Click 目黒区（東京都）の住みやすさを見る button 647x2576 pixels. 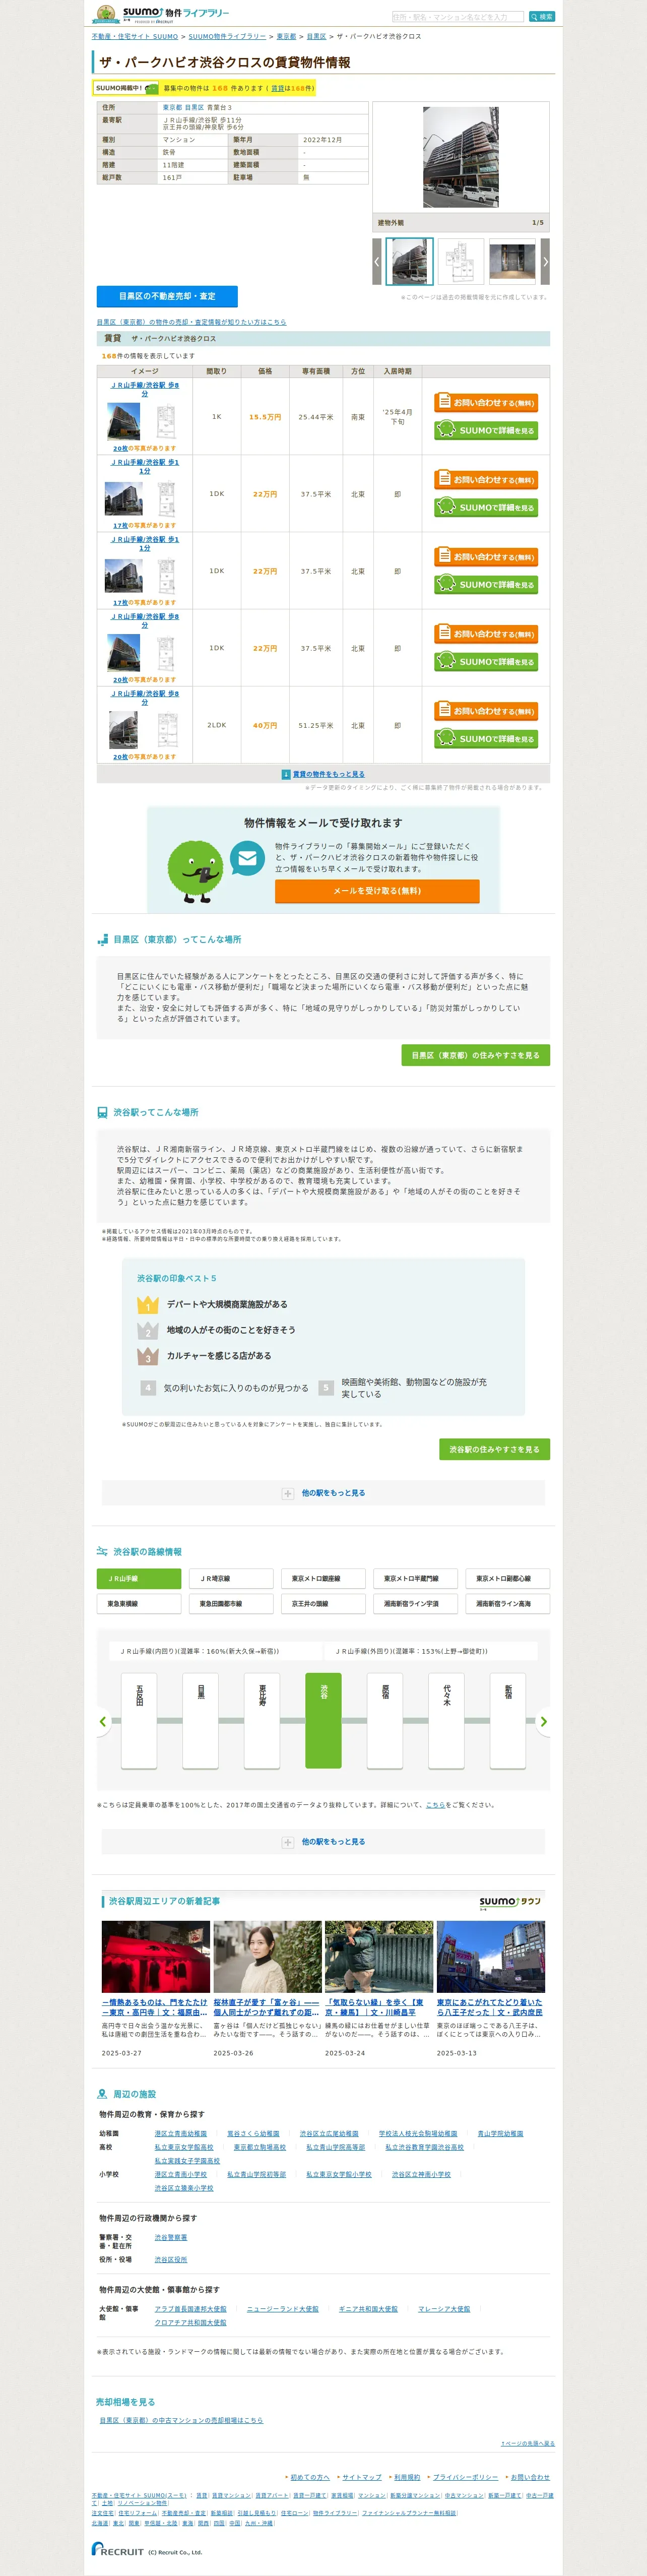click(475, 1055)
